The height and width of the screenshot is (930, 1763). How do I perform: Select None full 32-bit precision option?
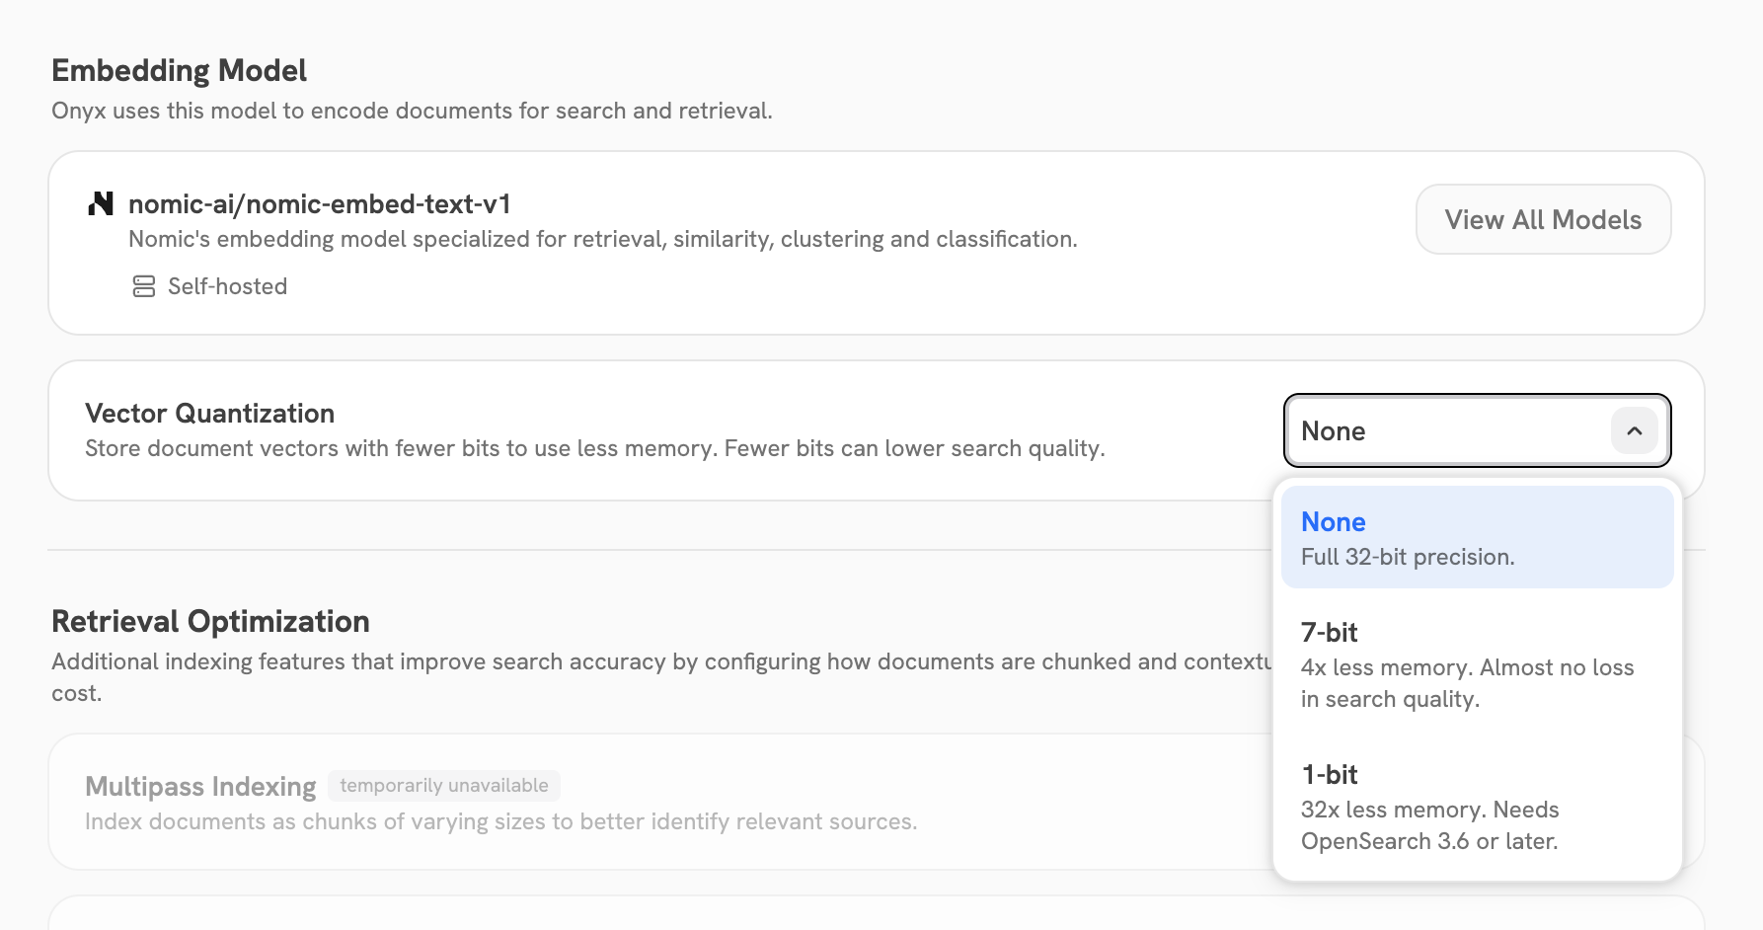[x=1477, y=537]
